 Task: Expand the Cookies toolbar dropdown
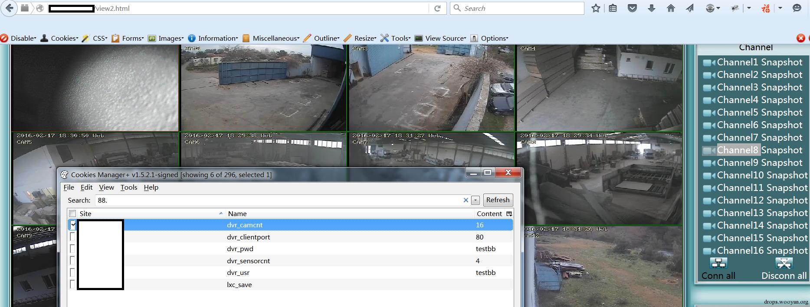[59, 38]
